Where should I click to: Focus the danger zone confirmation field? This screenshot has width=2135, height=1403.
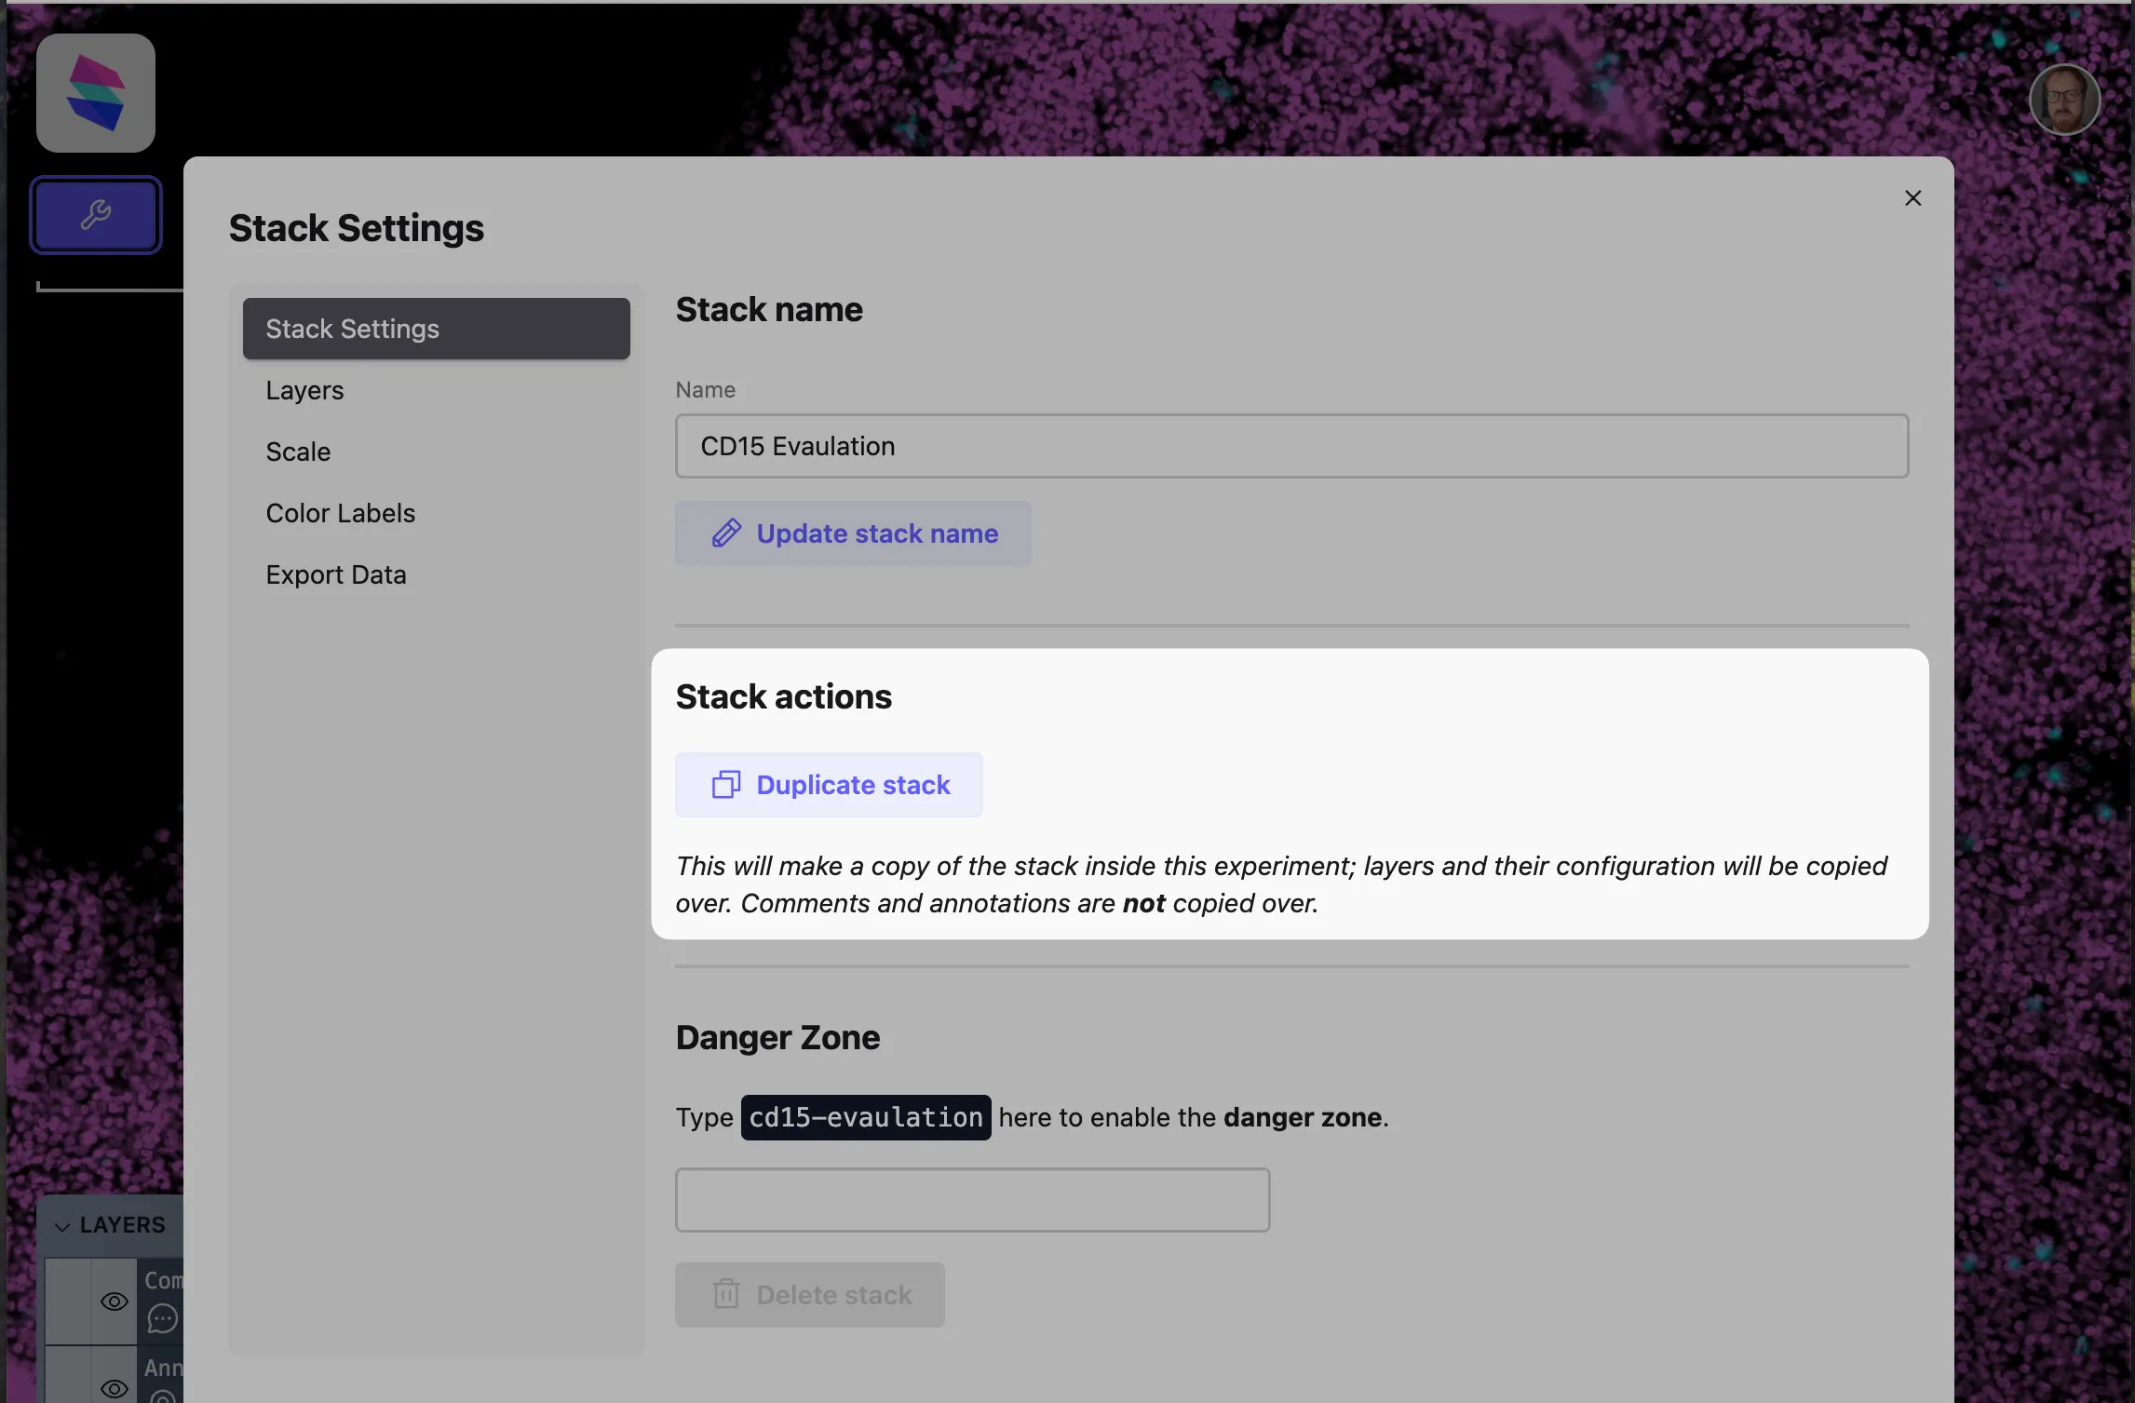972,1200
